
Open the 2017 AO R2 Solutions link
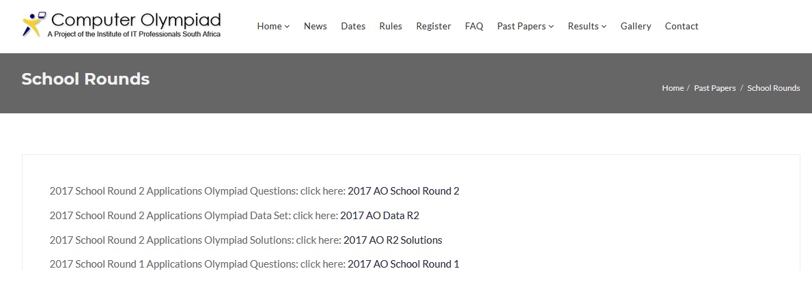pos(393,240)
